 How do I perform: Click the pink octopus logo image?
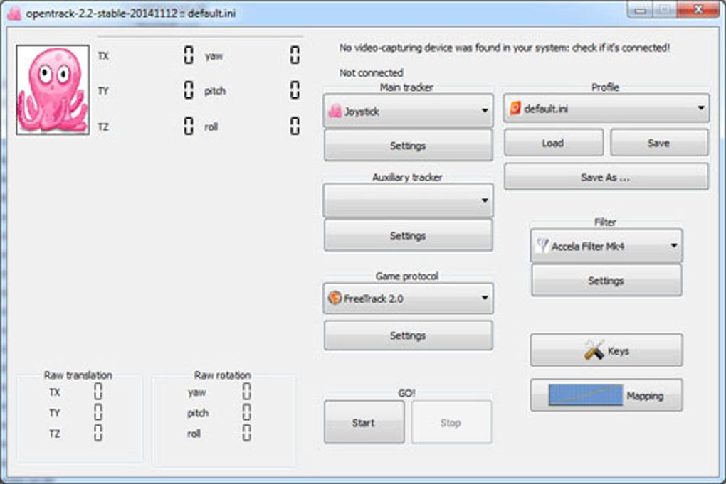[53, 90]
